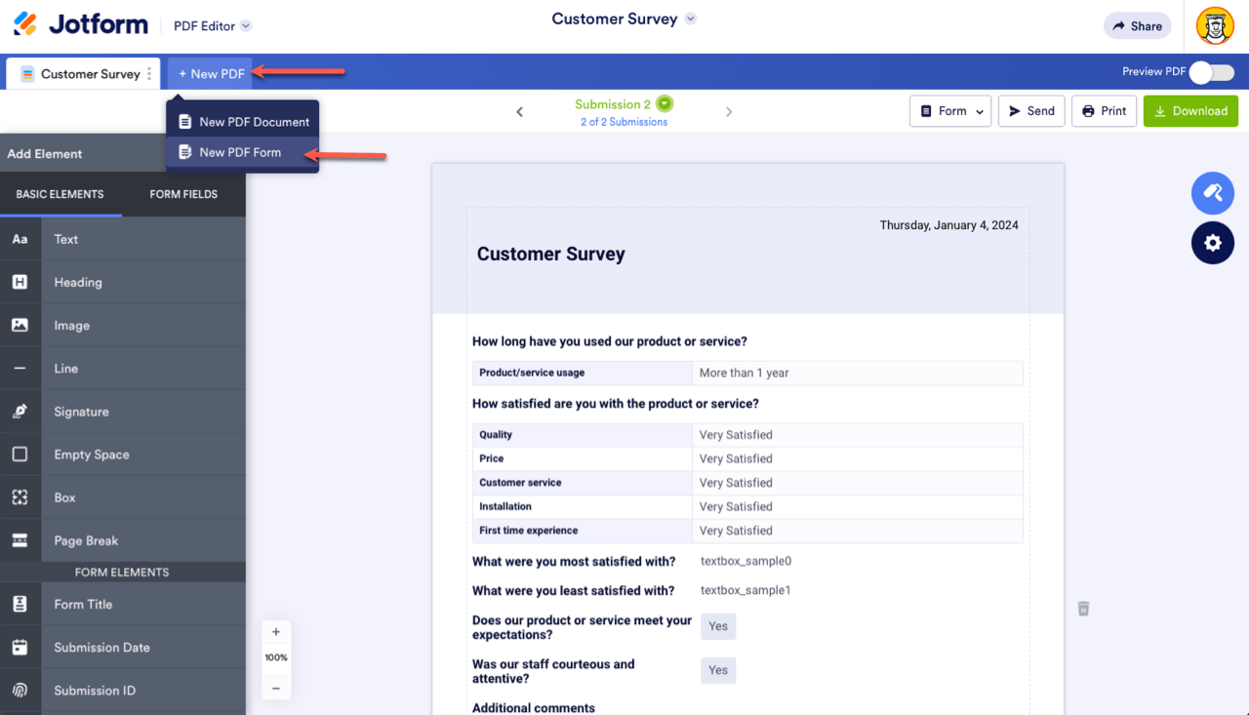
Task: Click the 100% zoom level indicator
Action: click(x=276, y=657)
